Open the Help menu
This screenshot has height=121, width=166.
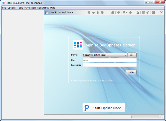click(x=53, y=8)
